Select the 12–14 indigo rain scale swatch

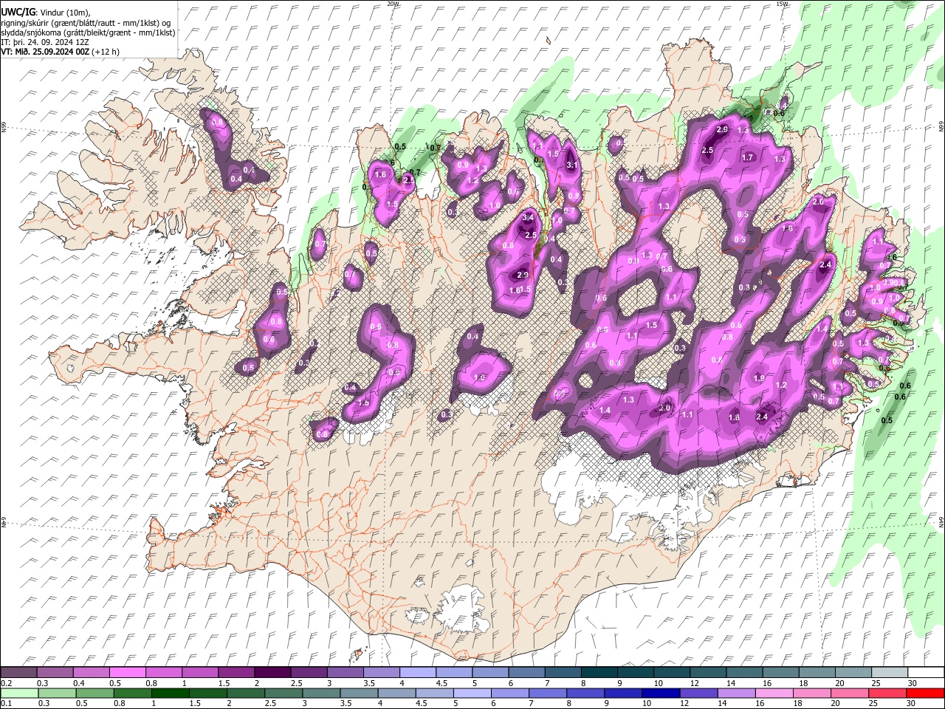(698, 693)
